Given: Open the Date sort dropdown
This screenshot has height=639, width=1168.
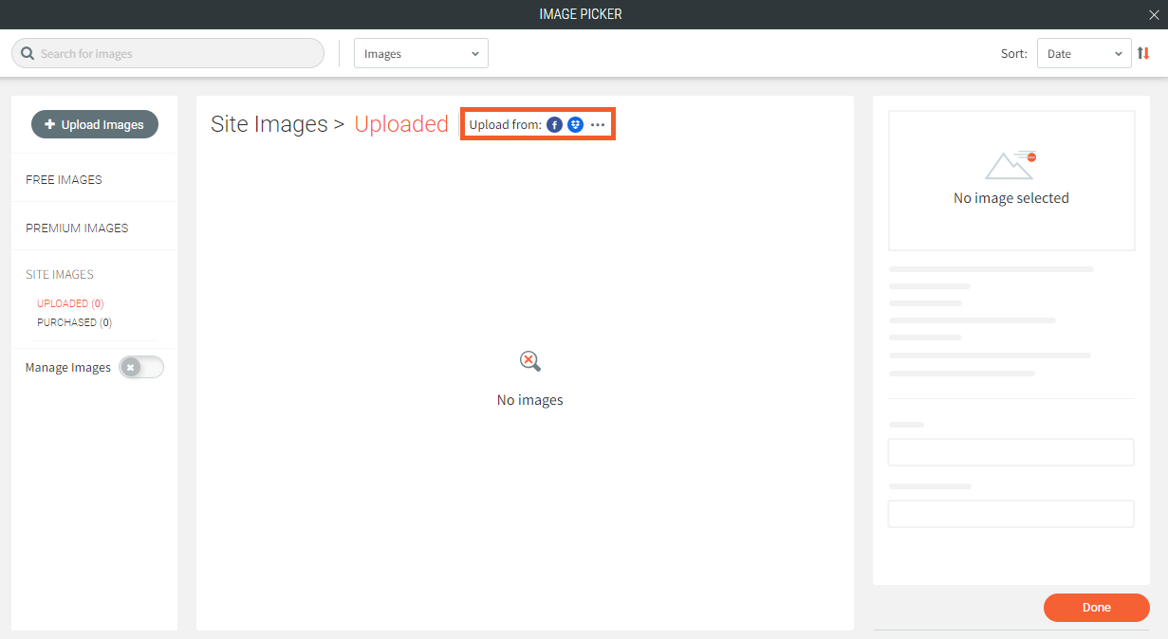Looking at the screenshot, I should [1082, 53].
